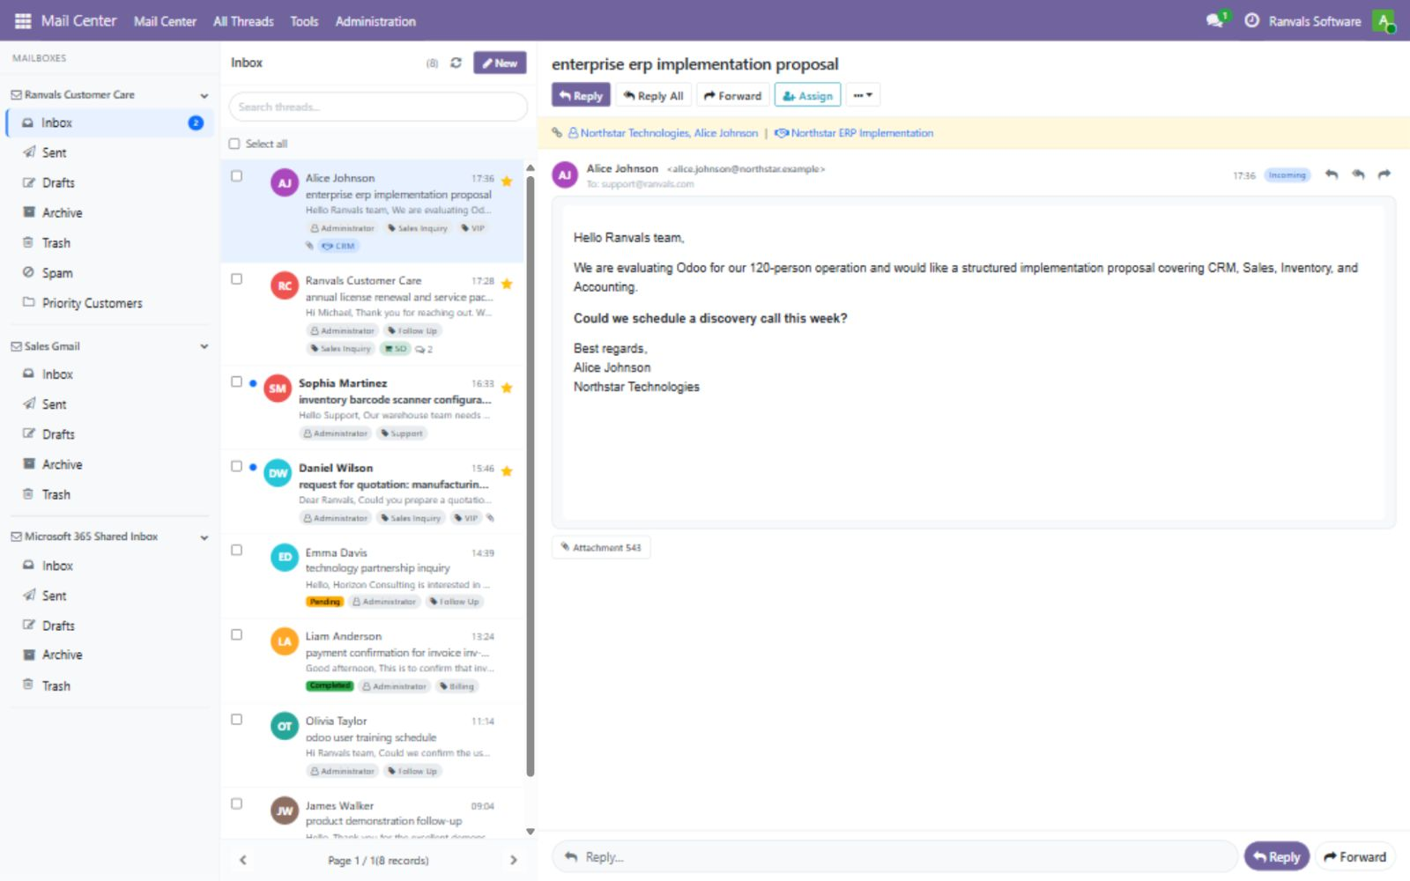The width and height of the screenshot is (1410, 881).
Task: Go to previous page of threads
Action: click(x=243, y=860)
